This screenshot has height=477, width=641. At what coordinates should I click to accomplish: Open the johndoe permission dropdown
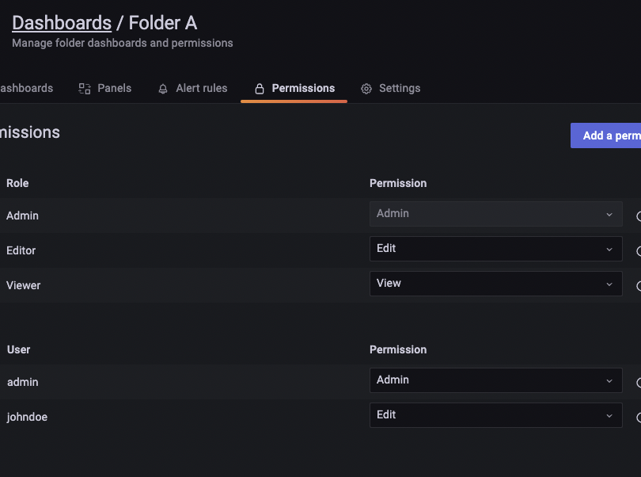click(x=495, y=414)
